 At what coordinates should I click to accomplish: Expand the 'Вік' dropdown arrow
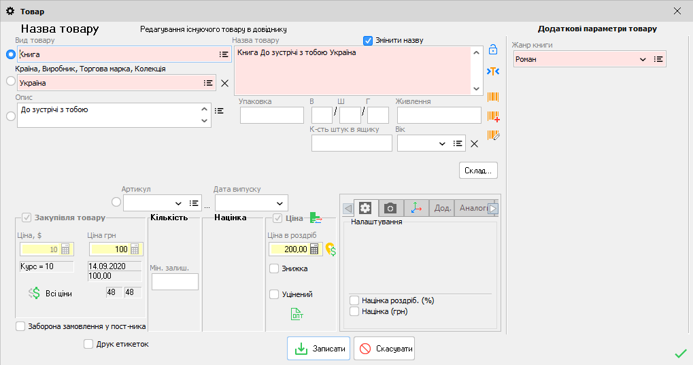pos(442,143)
